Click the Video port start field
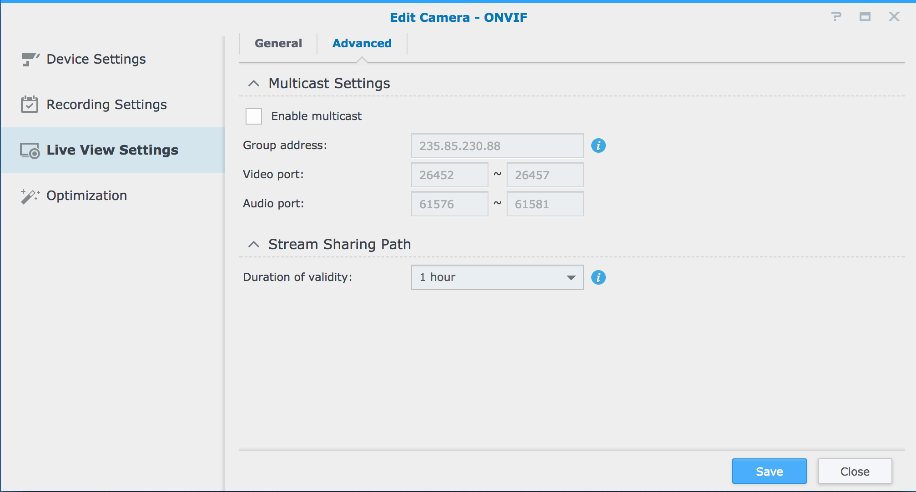Viewport: 916px width, 492px height. point(449,175)
